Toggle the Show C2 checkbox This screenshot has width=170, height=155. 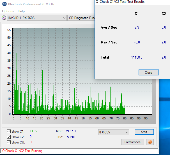pos(9,137)
